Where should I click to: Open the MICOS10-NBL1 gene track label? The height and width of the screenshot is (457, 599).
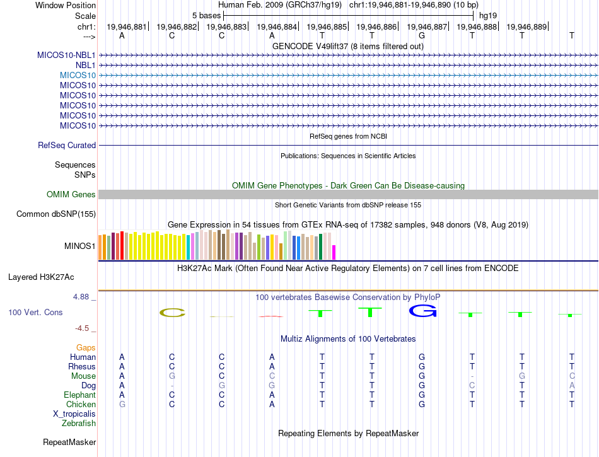(x=66, y=55)
